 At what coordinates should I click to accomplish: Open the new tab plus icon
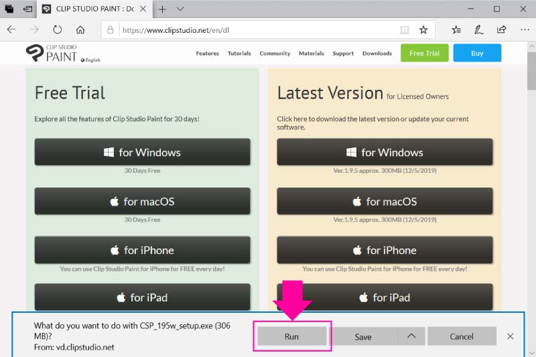[162, 9]
